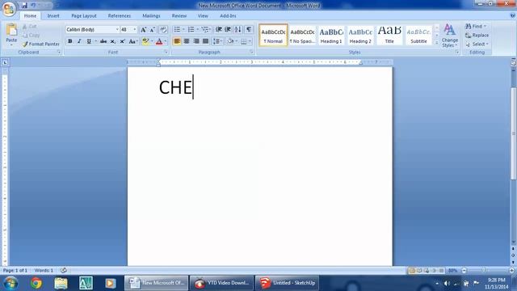517x291 pixels.
Task: Open shading paint bucket
Action: pyautogui.click(x=230, y=41)
